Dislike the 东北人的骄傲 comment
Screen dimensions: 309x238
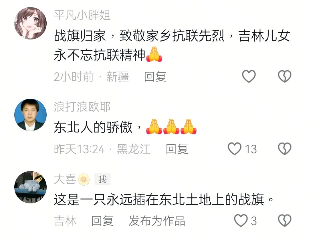pyautogui.click(x=285, y=149)
